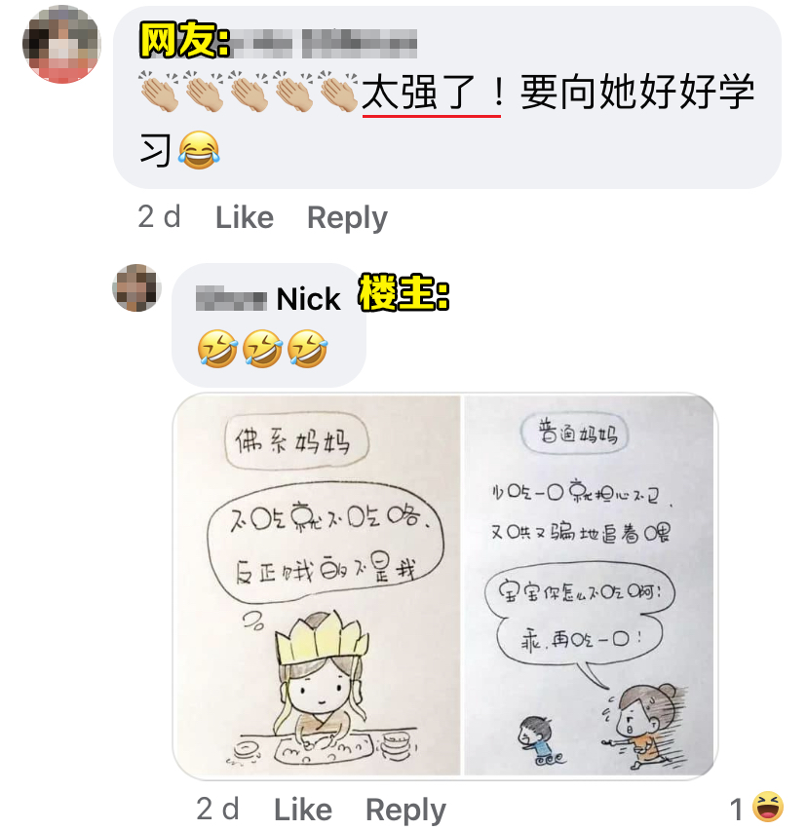
Task: Like the top commenter's clapping comment
Action: [x=244, y=217]
